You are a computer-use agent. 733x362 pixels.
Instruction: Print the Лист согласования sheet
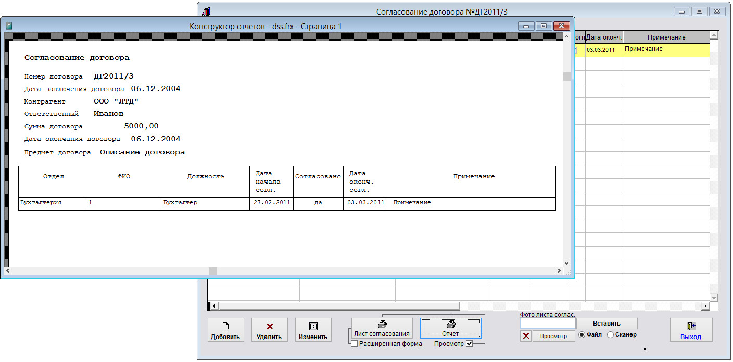pyautogui.click(x=382, y=329)
